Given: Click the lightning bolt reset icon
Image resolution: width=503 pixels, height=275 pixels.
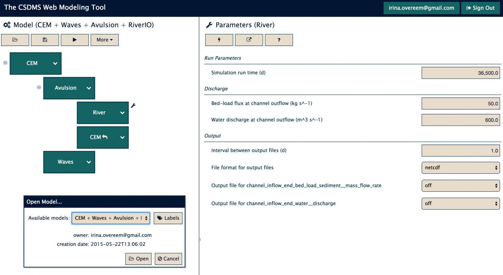Looking at the screenshot, I should click(x=219, y=40).
